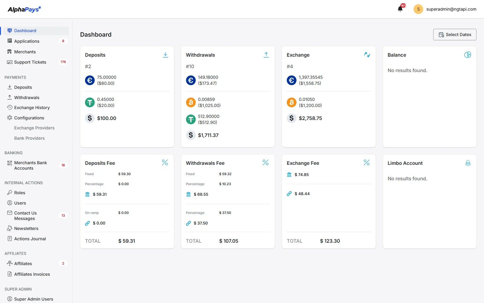Click the user avatar with letter S
This screenshot has width=484, height=303.
[418, 9]
